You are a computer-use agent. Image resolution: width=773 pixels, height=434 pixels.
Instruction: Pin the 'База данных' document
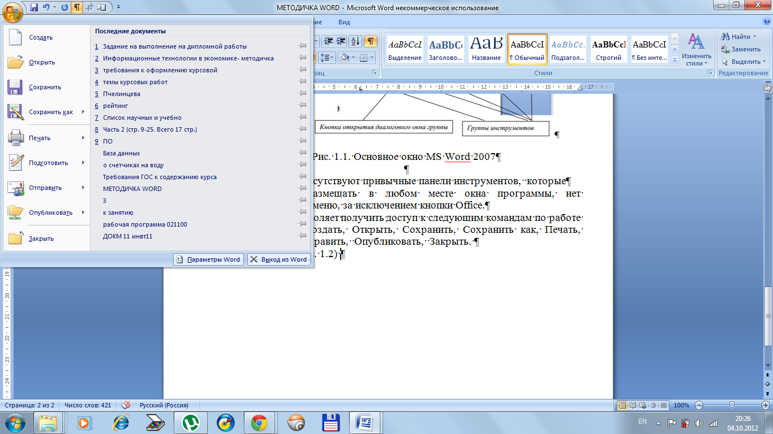303,153
